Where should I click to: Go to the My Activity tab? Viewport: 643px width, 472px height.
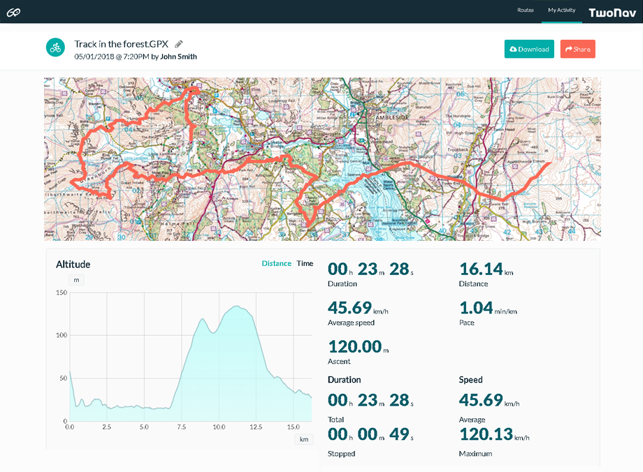(561, 10)
